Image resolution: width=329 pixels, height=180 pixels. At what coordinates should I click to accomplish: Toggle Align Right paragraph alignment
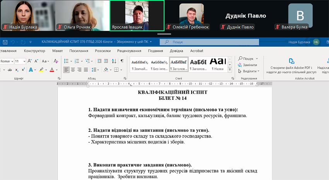tap(79, 70)
